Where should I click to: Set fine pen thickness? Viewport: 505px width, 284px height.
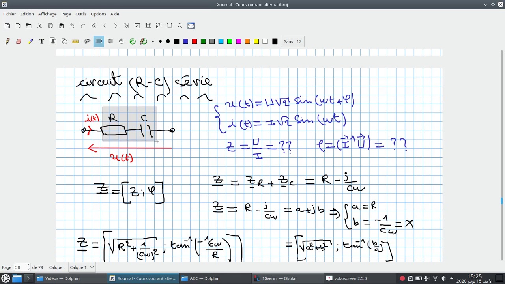153,41
